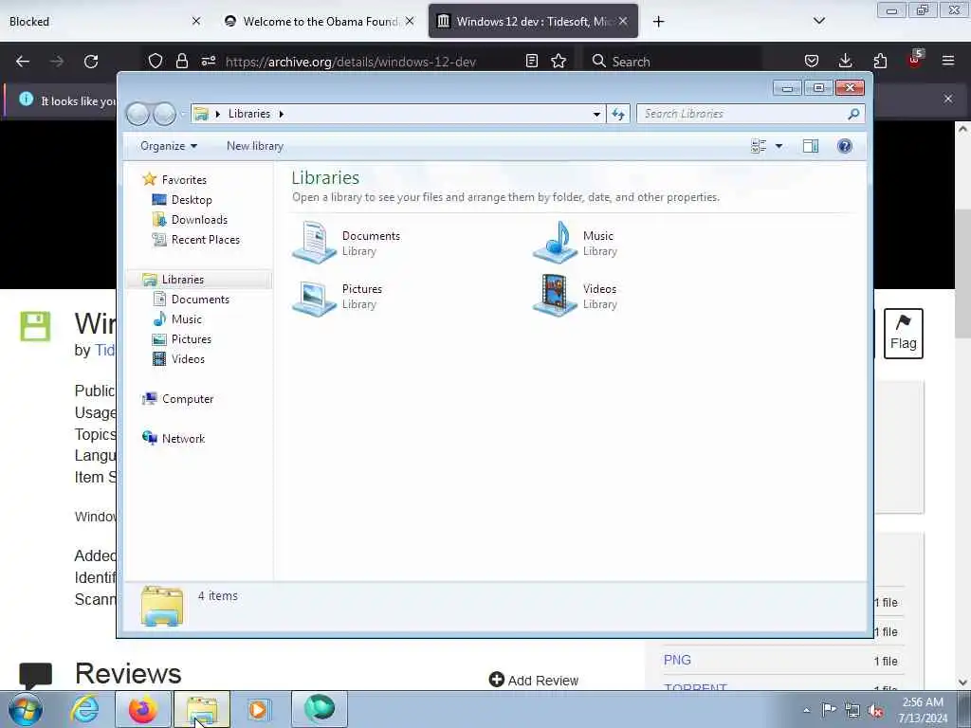Image resolution: width=971 pixels, height=728 pixels.
Task: Switch to the Blocked tab in Firefox
Action: pyautogui.click(x=93, y=21)
